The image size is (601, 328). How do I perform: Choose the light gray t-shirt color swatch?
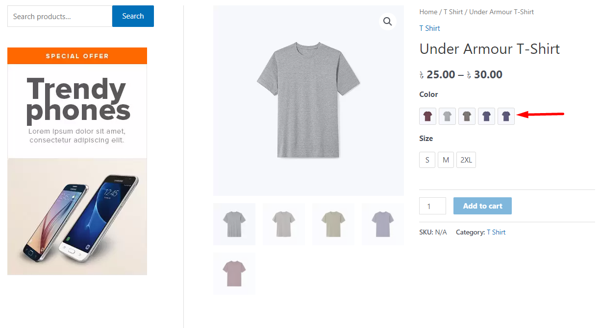(447, 117)
